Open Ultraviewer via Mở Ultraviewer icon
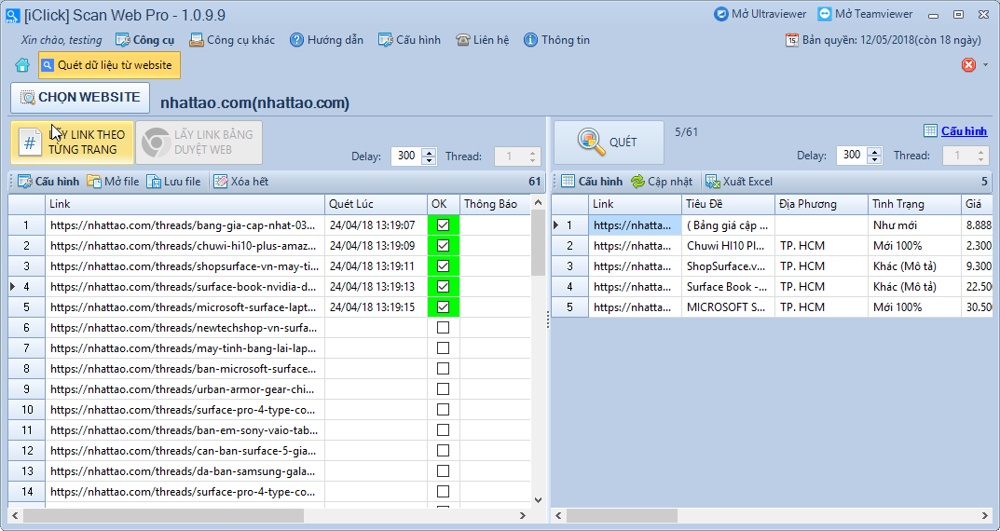The image size is (1000, 531). point(720,14)
